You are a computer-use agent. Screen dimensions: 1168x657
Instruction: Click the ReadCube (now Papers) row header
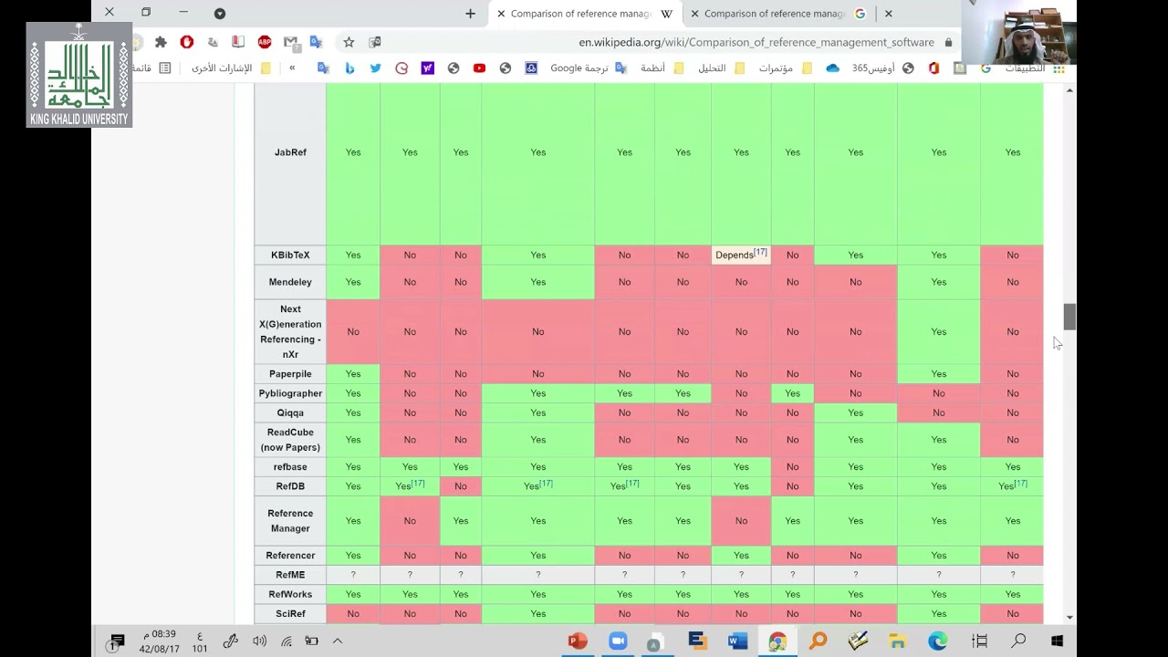290,440
